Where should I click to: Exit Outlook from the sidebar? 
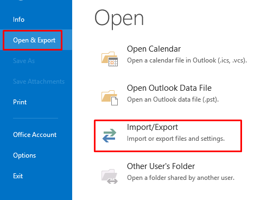pyautogui.click(x=18, y=176)
